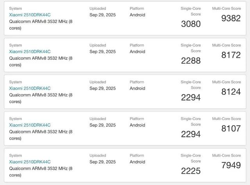
Task: Select the multi-core score 8172
Action: [231, 55]
